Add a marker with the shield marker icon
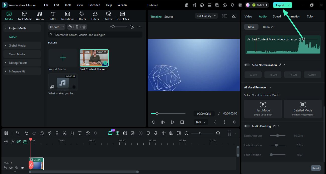 [x=148, y=133]
